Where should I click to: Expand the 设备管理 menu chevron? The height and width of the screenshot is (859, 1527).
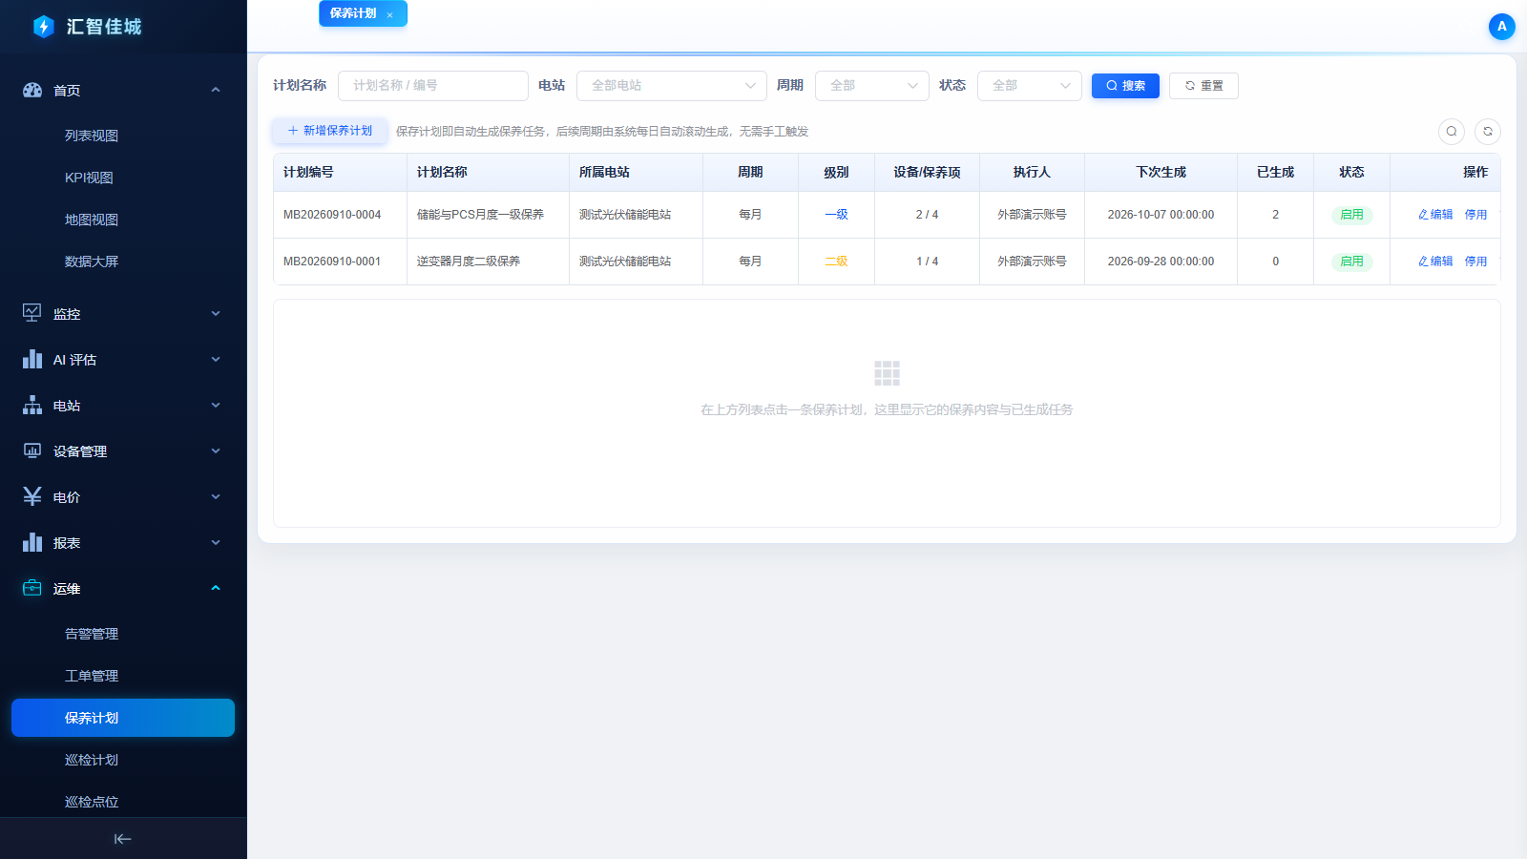coord(216,450)
